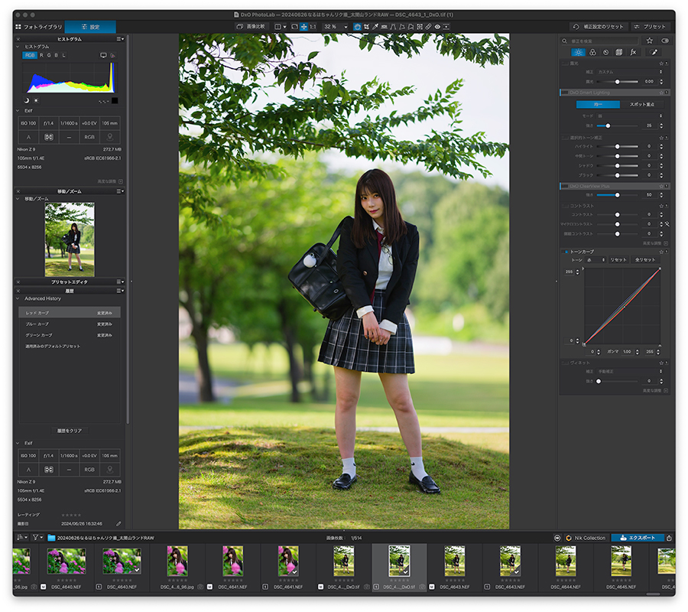Click the エクスポート export button

[x=638, y=538]
